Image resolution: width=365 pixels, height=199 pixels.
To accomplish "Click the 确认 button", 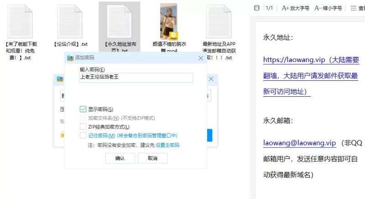I will [x=120, y=158].
